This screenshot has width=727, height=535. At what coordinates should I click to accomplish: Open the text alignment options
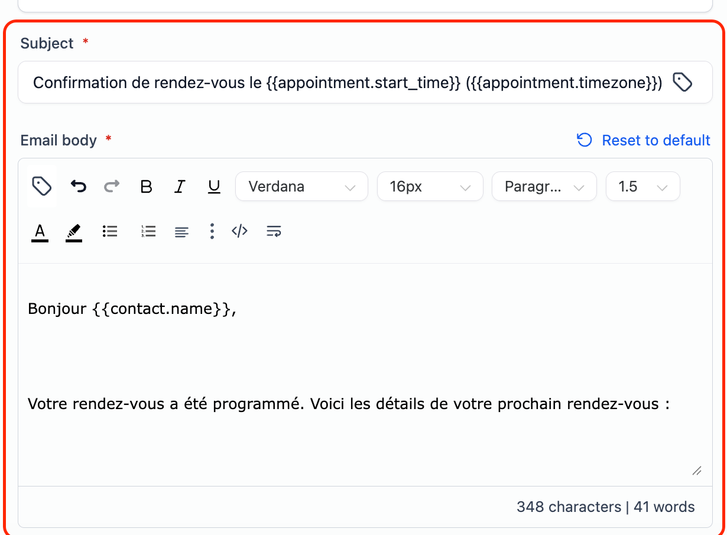(x=181, y=232)
